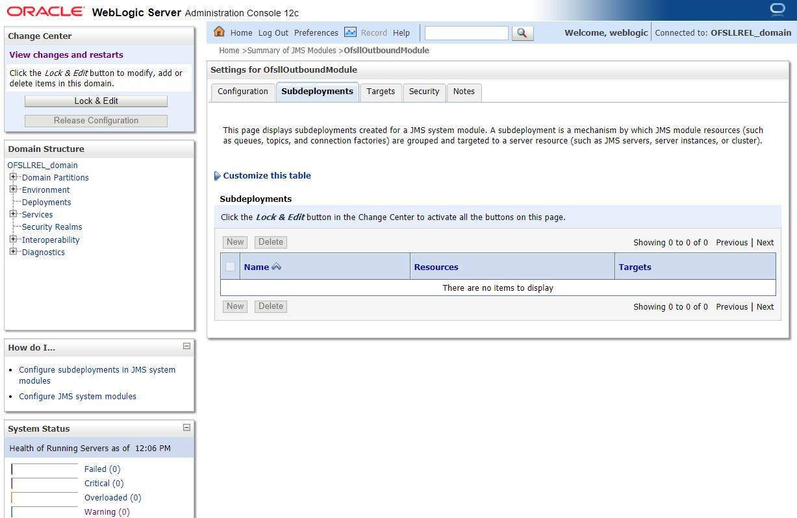The image size is (797, 518).
Task: Sort by the Name column header
Action: pos(256,267)
